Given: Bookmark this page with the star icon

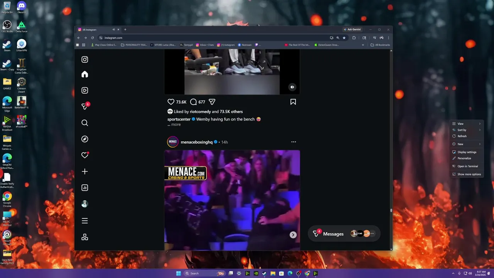Looking at the screenshot, I should 344,38.
